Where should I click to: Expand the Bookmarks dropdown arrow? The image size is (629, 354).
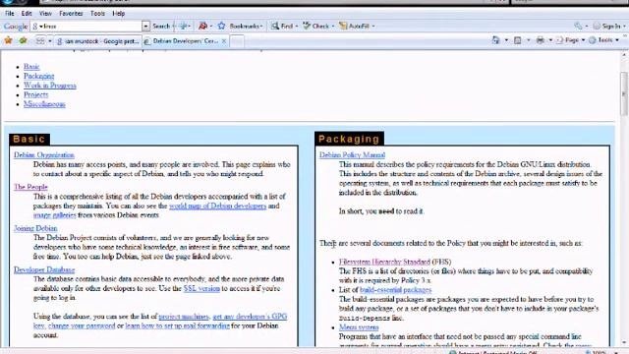coord(261,27)
